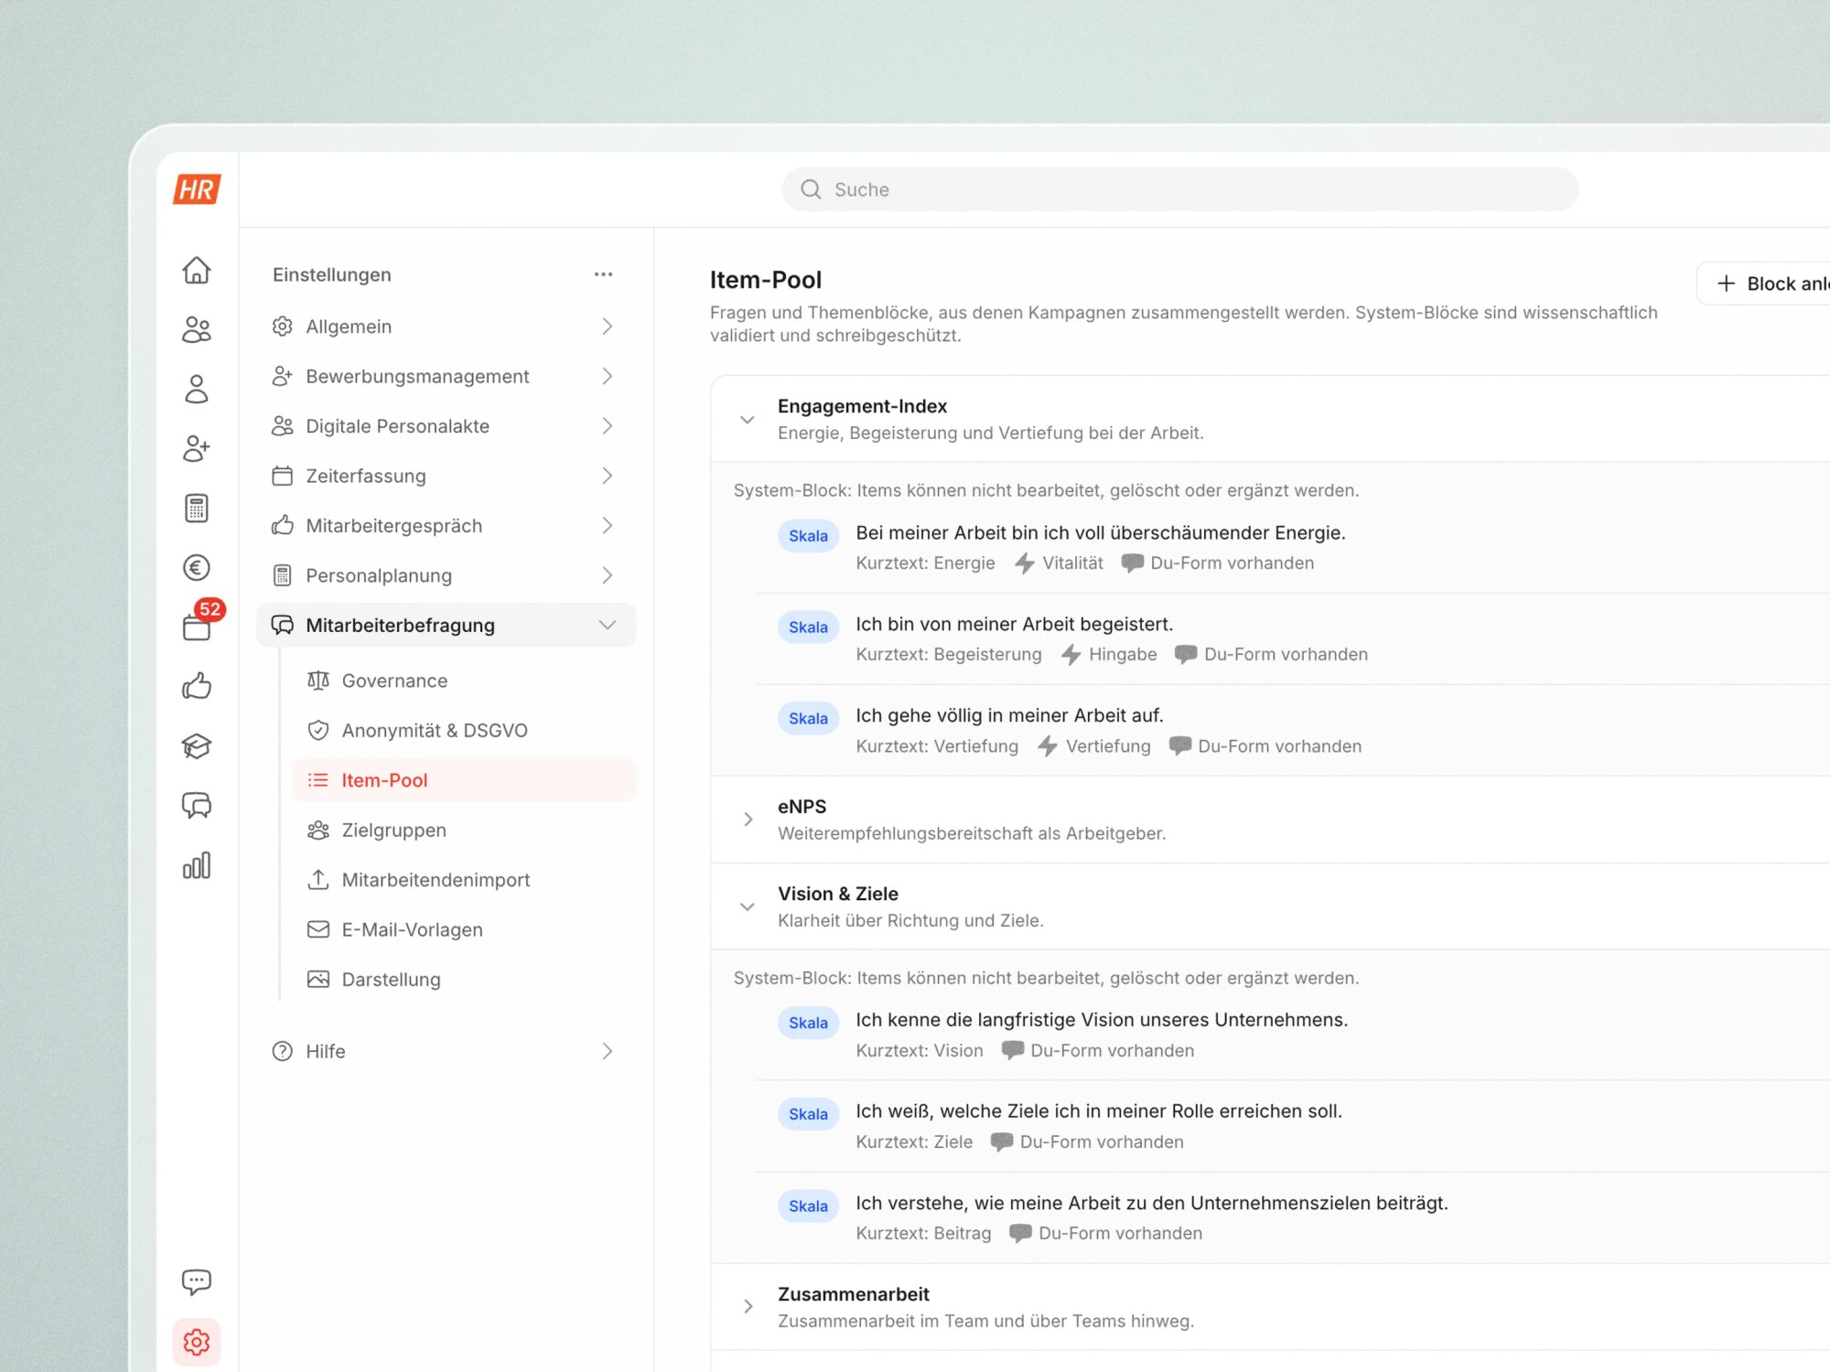Expand the Zusammenarbeit block chevron

[x=748, y=1306]
